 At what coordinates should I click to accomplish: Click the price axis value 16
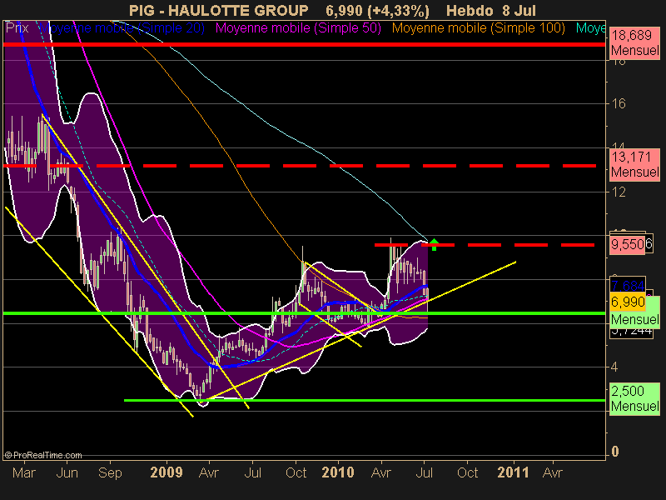[619, 103]
